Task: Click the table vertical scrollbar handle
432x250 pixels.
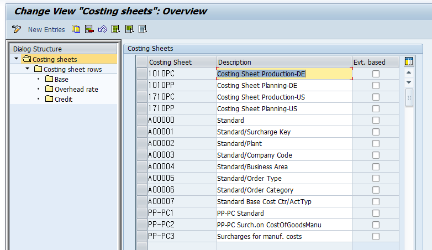Action: [x=409, y=97]
